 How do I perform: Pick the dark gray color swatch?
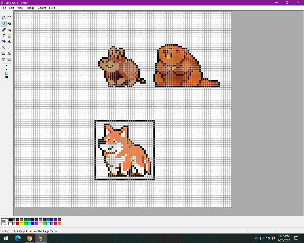click(x=14, y=220)
